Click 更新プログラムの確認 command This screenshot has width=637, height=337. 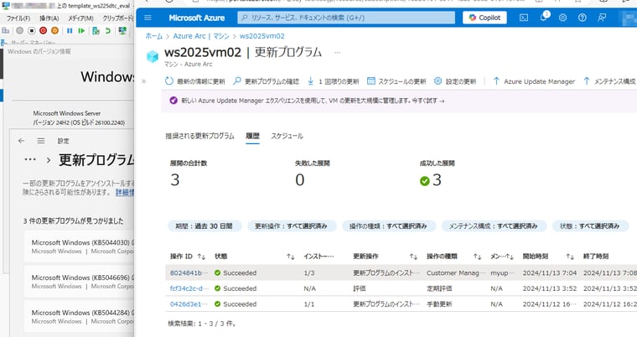tap(266, 81)
